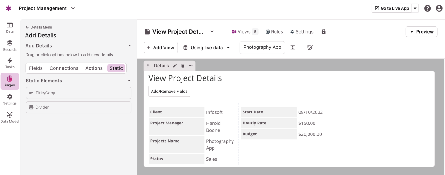Image resolution: width=445 pixels, height=175 pixels.
Task: Click the Add/Remove Fields button
Action: click(x=169, y=91)
